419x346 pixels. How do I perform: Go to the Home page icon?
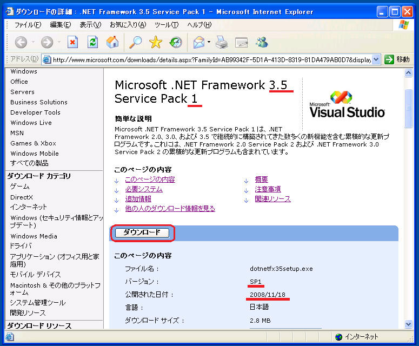click(x=112, y=42)
